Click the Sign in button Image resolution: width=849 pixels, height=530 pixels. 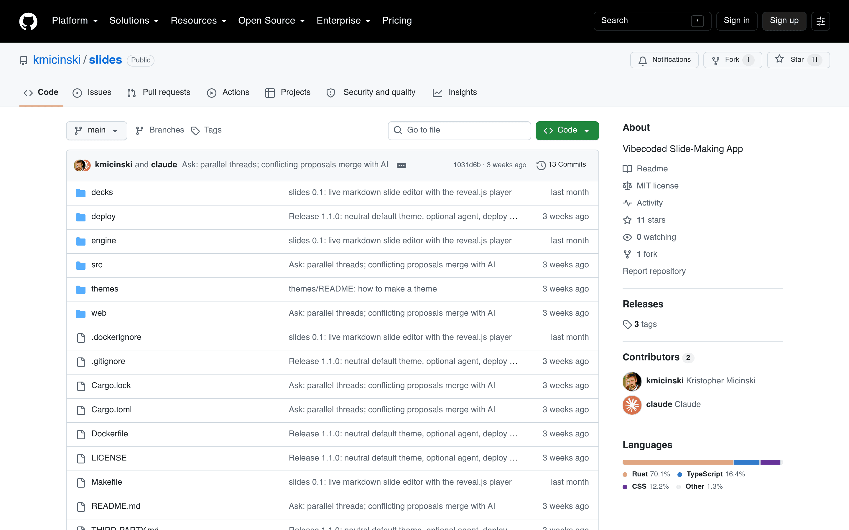pos(736,21)
